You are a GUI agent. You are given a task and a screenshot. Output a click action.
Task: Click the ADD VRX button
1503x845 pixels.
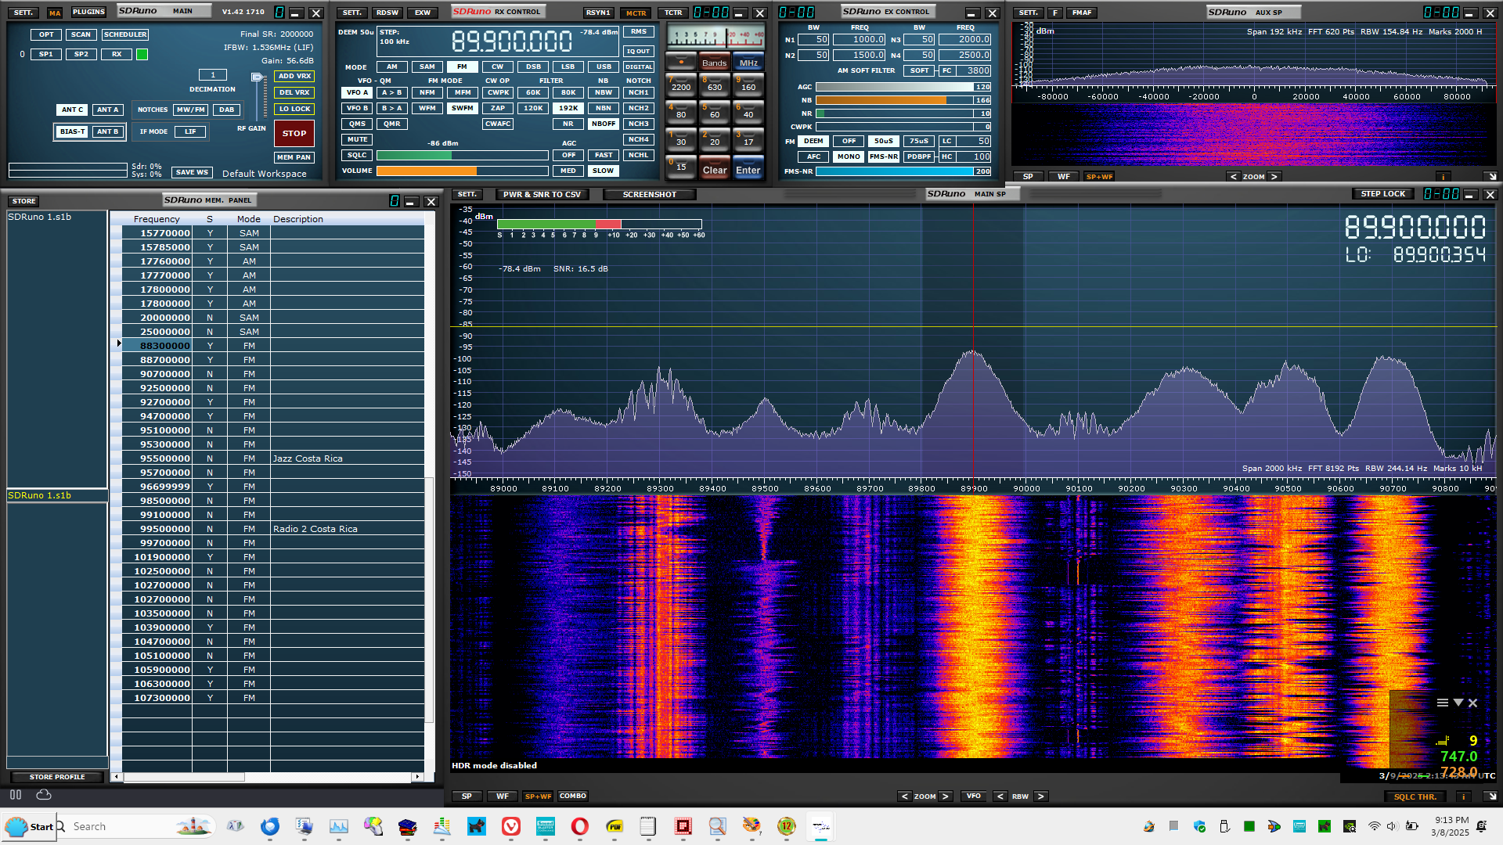[x=294, y=76]
